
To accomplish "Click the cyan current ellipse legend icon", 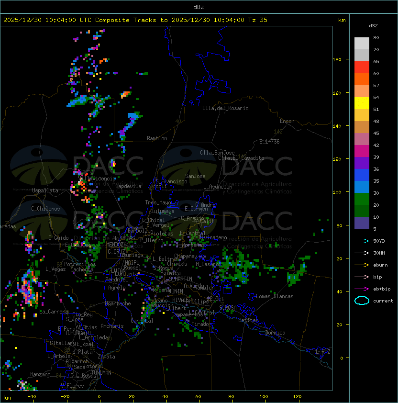I will point(362,301).
